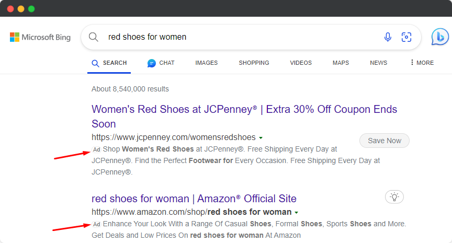The width and height of the screenshot is (452, 243).
Task: Click the Ad label under Amazon URL
Action: [x=96, y=224]
